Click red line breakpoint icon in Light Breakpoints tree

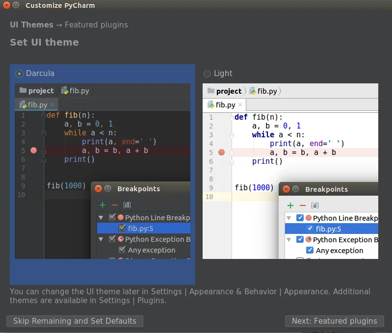[309, 218]
